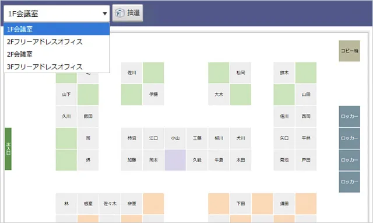Click the 鈴木 seat
Viewport: 373px width, 223px height.
[x=284, y=72]
